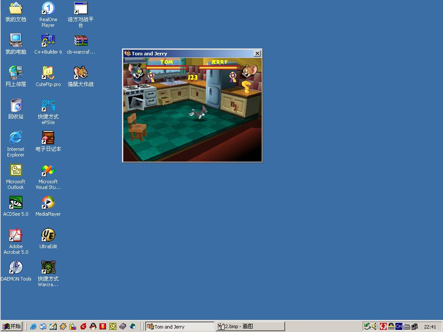
Task: Select the Adobe Acrobat 5.0 shortcut
Action: click(16, 242)
